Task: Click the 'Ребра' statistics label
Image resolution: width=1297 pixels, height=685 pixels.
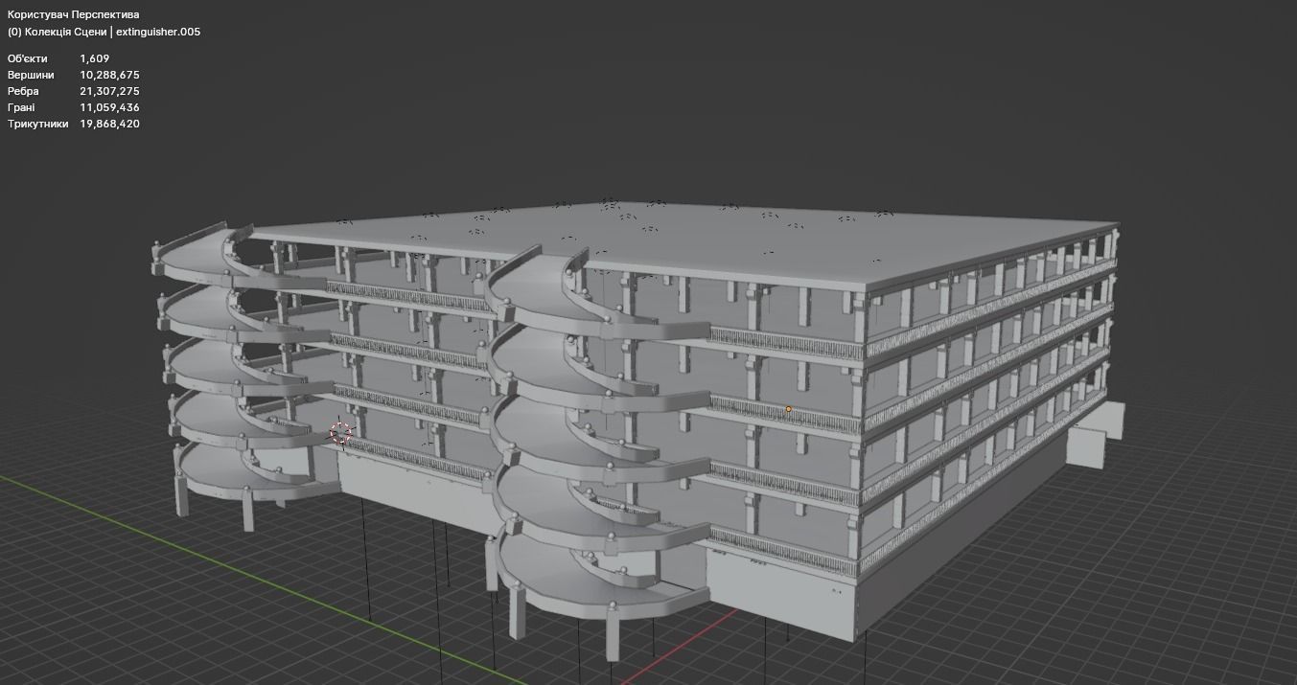Action: (23, 91)
